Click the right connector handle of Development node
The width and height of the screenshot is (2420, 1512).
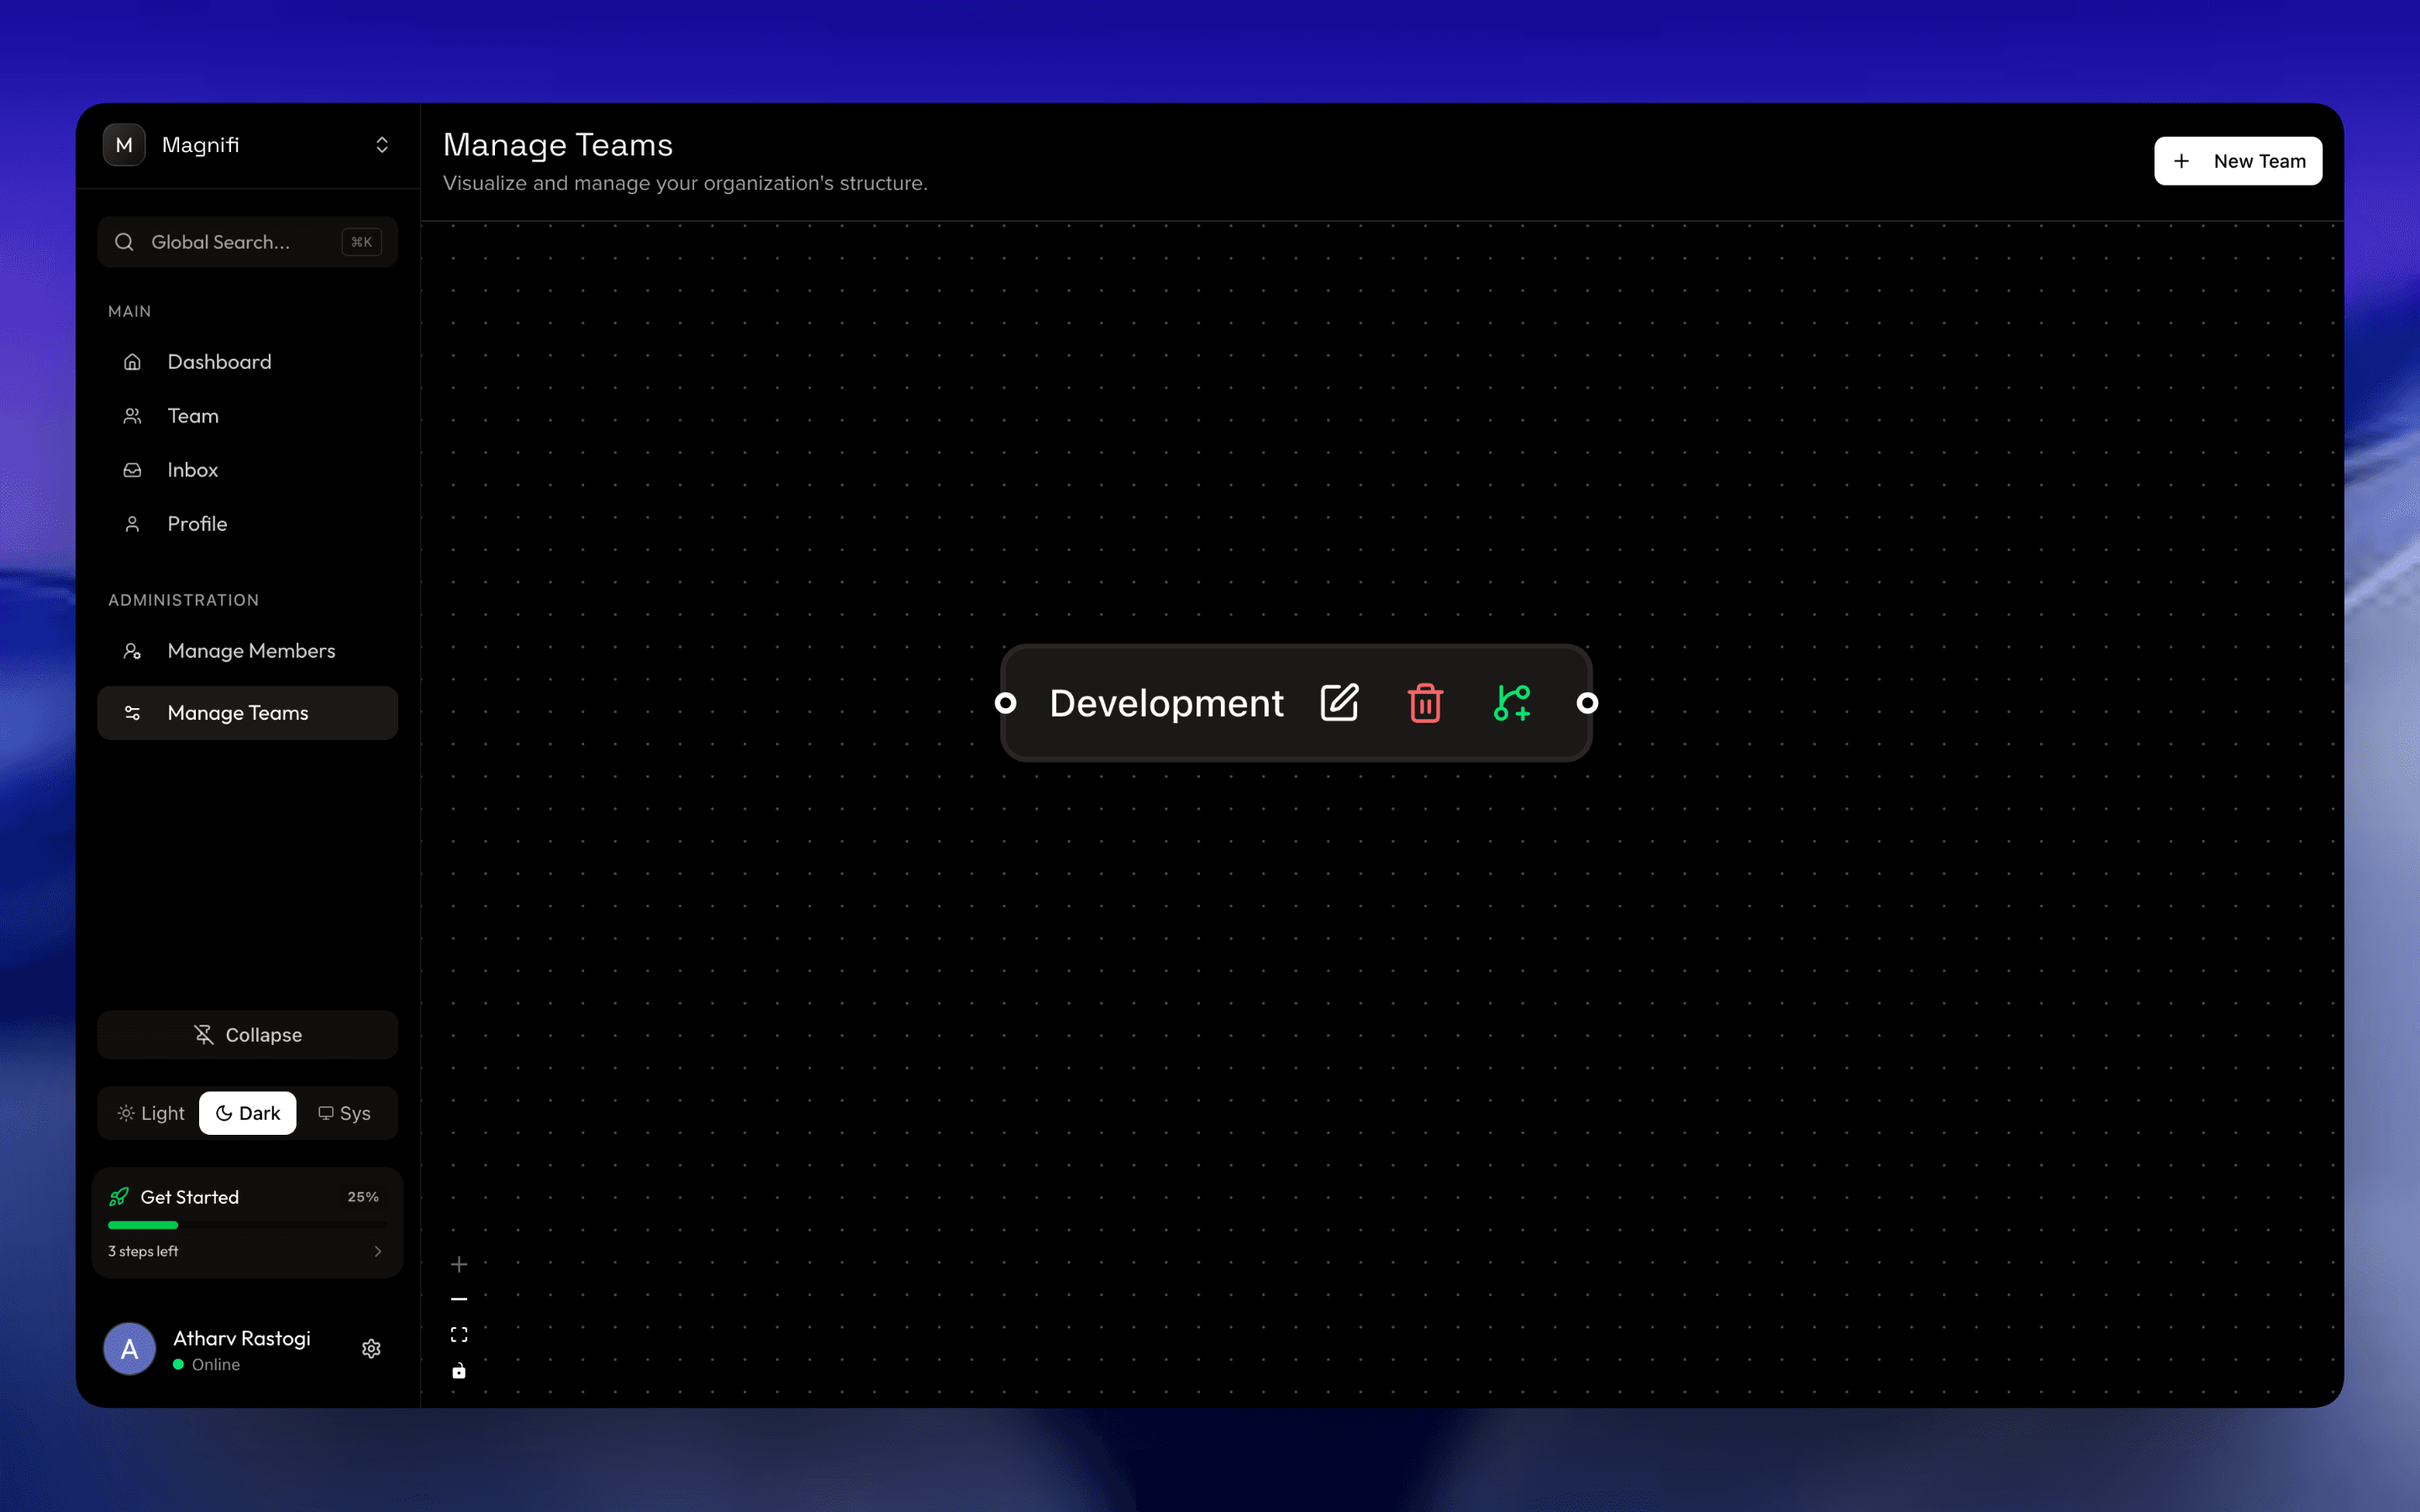click(1587, 703)
